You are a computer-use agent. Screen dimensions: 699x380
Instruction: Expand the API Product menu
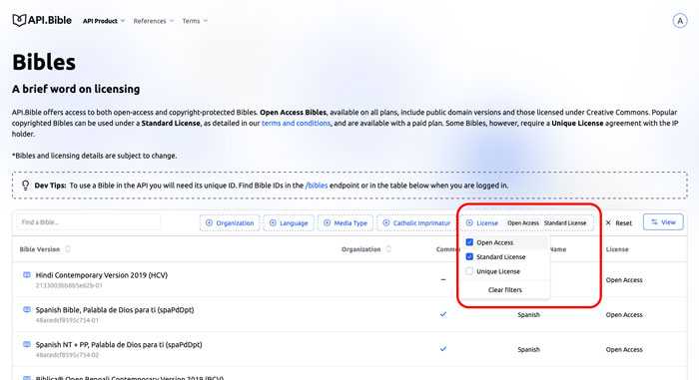point(104,21)
